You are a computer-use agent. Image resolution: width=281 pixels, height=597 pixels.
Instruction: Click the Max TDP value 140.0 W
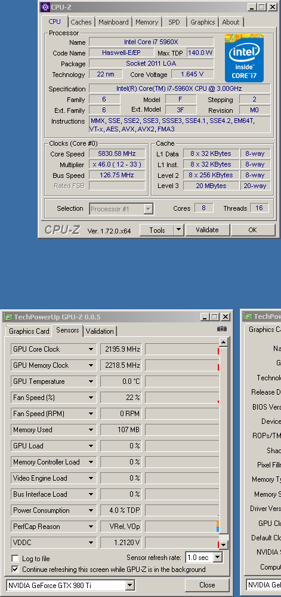(x=200, y=53)
